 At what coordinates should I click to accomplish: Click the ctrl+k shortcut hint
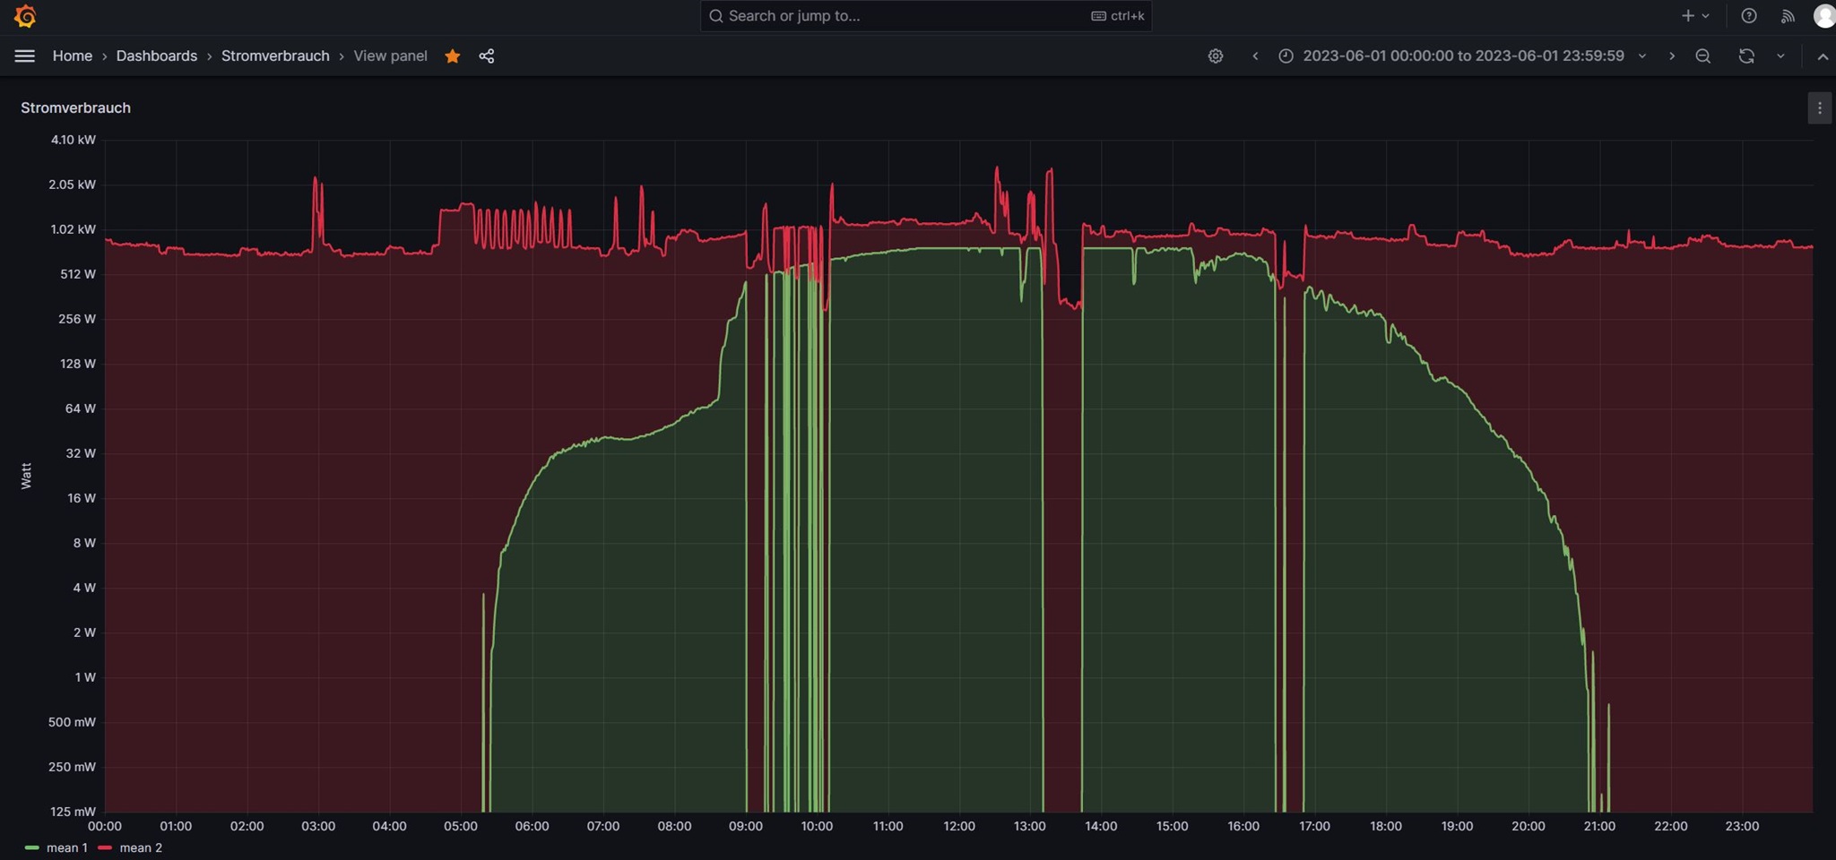click(x=1118, y=16)
